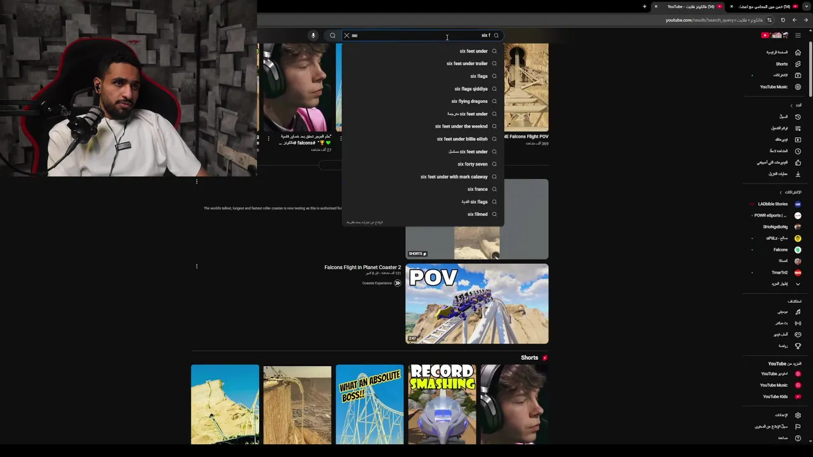The height and width of the screenshot is (457, 813).
Task: Select suggestion 'six flying dragons'
Action: (422, 102)
